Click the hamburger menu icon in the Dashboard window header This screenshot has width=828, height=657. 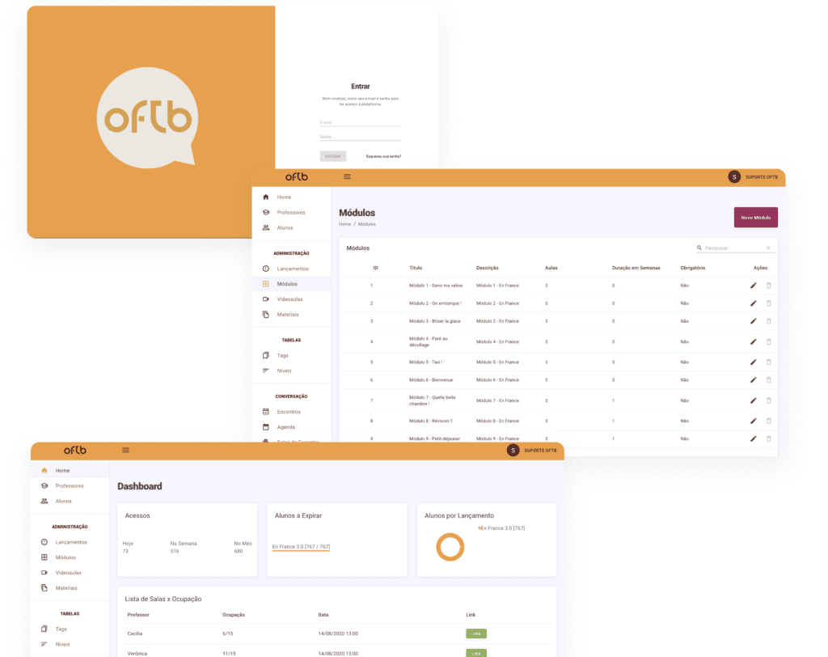125,450
